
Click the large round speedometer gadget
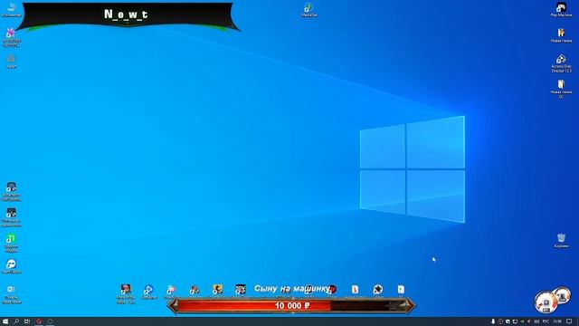coord(546,302)
